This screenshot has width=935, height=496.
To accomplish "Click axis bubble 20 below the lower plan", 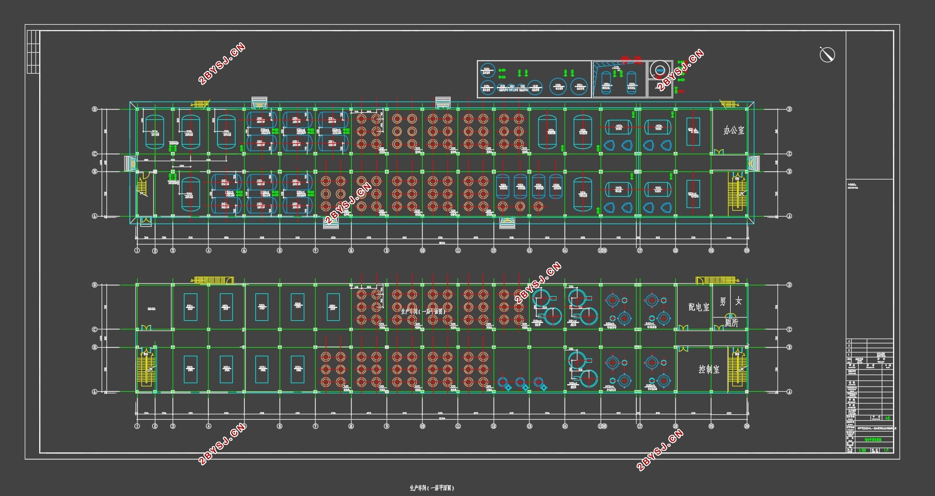I will [747, 426].
